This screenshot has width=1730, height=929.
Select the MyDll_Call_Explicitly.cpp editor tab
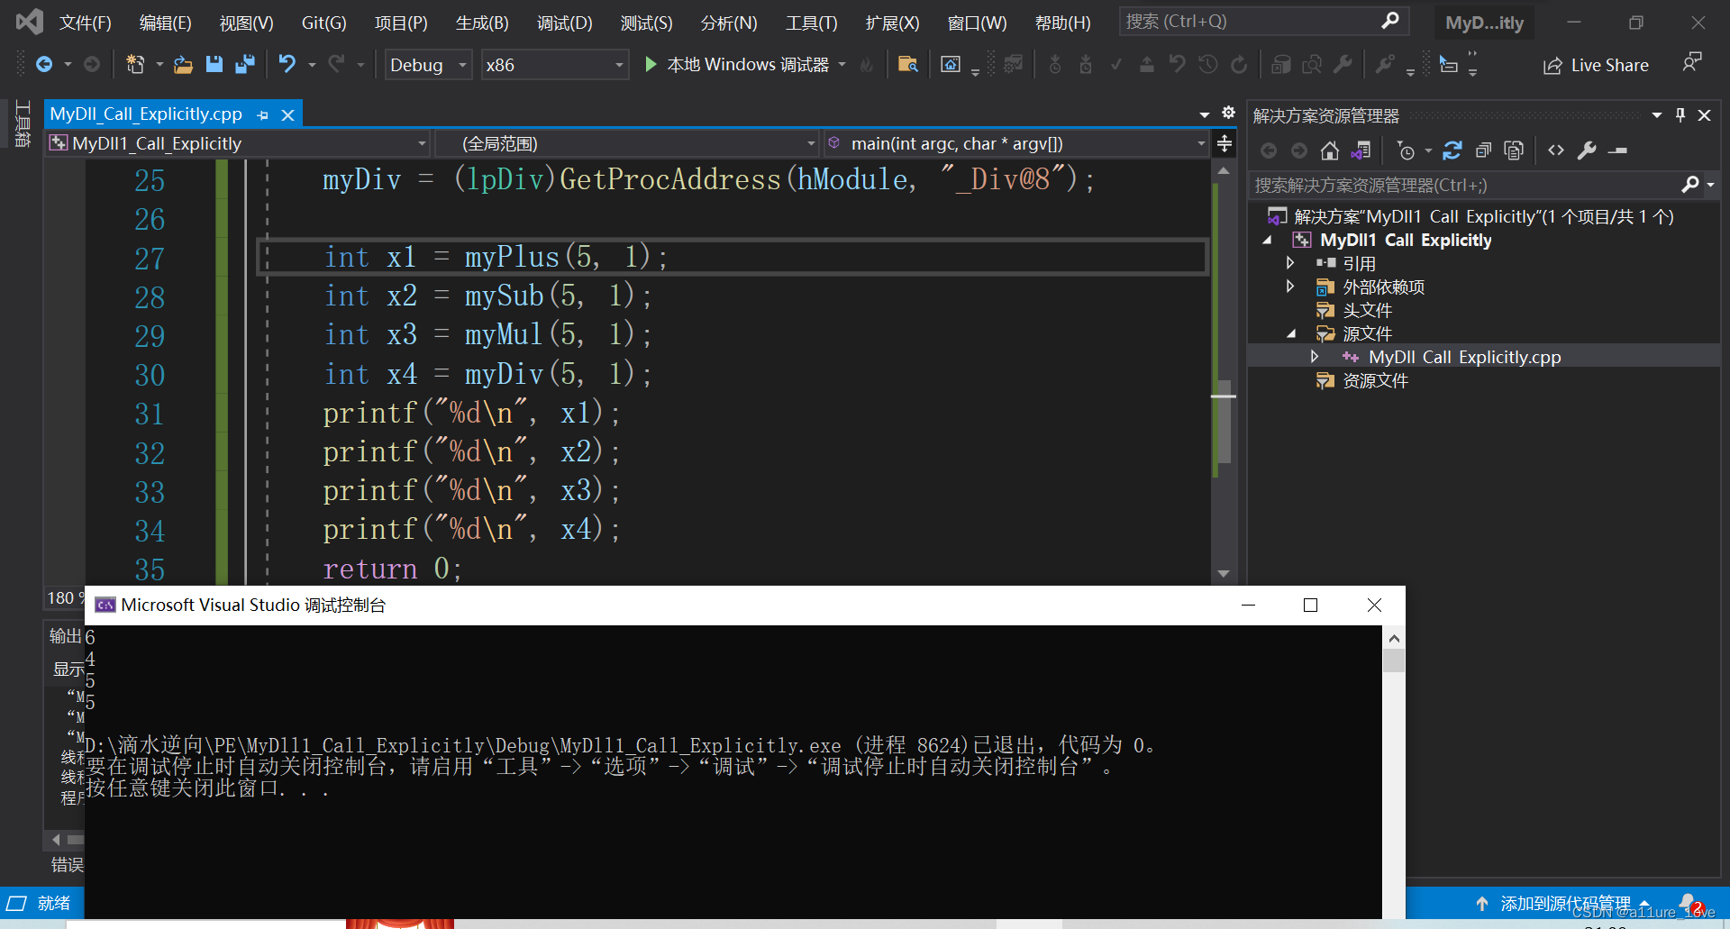point(146,114)
